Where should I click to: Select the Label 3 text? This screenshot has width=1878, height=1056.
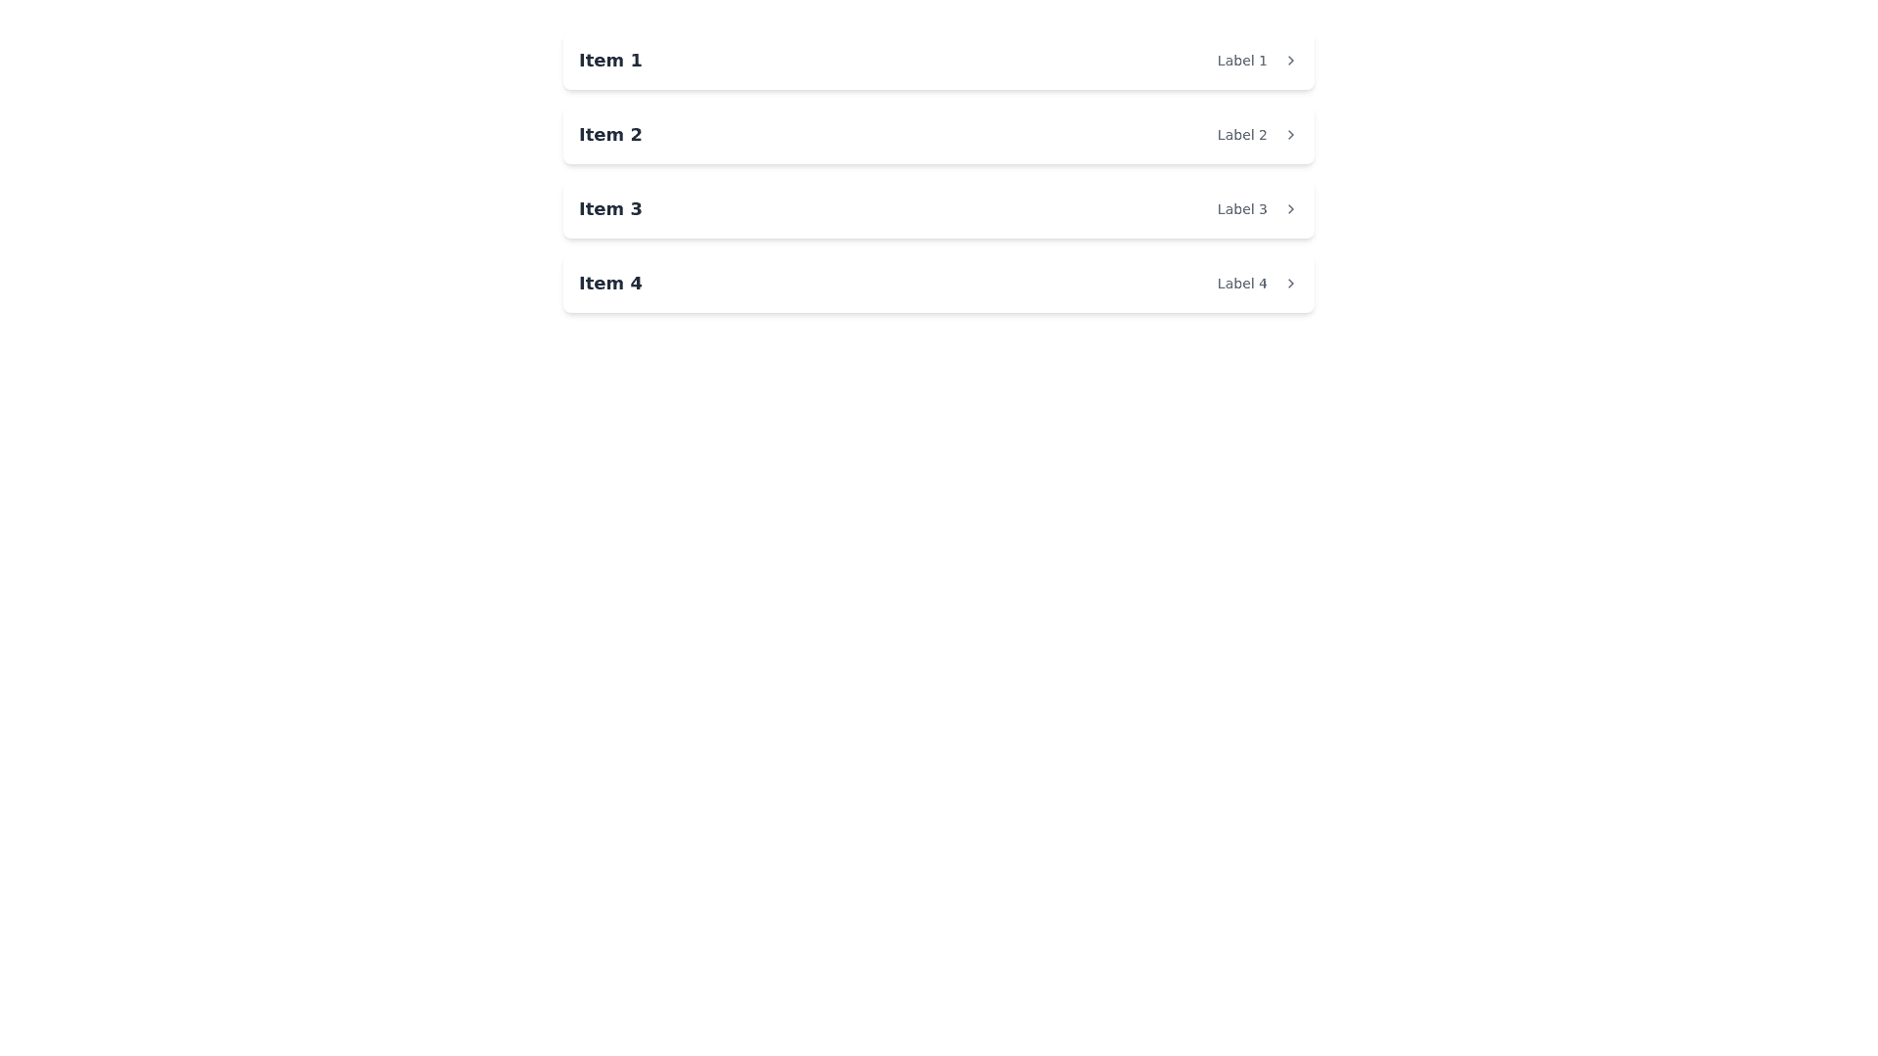pos(1241,209)
